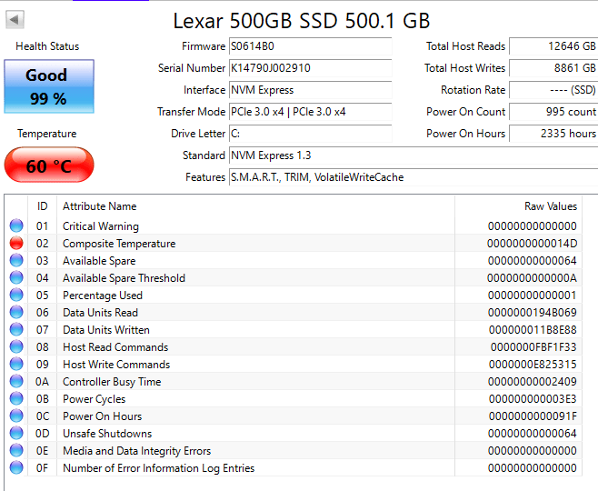This screenshot has height=491, width=598.
Task: Click the Total Host Writes value 8861 GB
Action: (553, 68)
